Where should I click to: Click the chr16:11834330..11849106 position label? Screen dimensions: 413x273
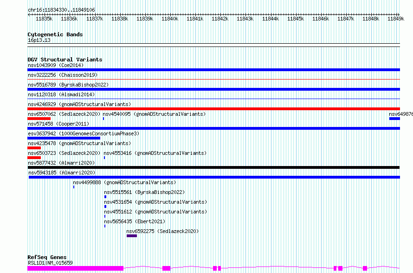click(61, 10)
